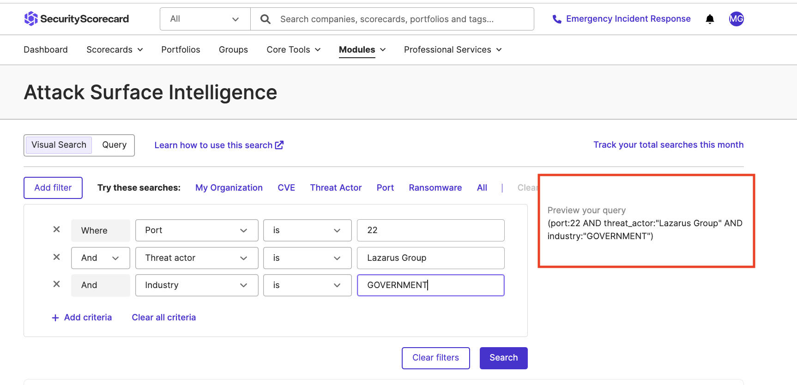Click Add criteria
The height and width of the screenshot is (385, 797).
tap(88, 318)
